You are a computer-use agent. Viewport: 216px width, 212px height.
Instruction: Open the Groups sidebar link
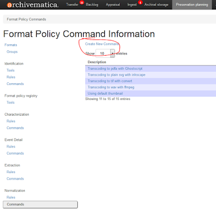point(12,52)
